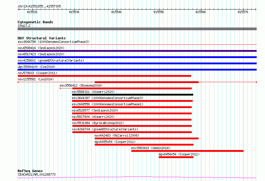Select dgv6455n54 (Cooper2011) label

pos(115,142)
